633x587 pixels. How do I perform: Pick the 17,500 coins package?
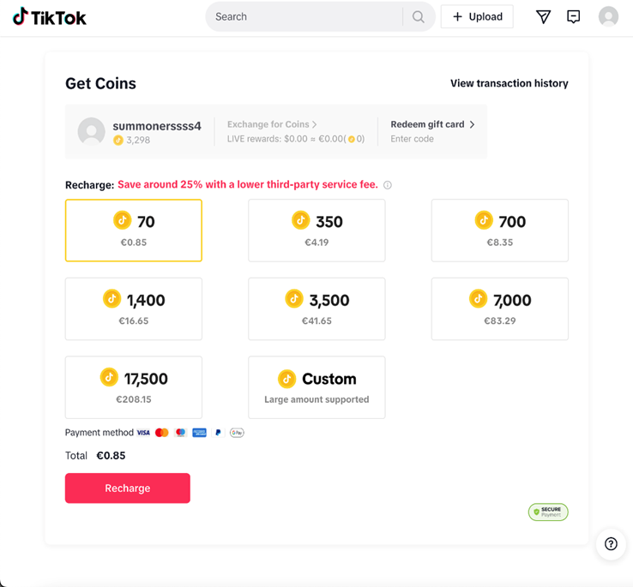click(134, 387)
